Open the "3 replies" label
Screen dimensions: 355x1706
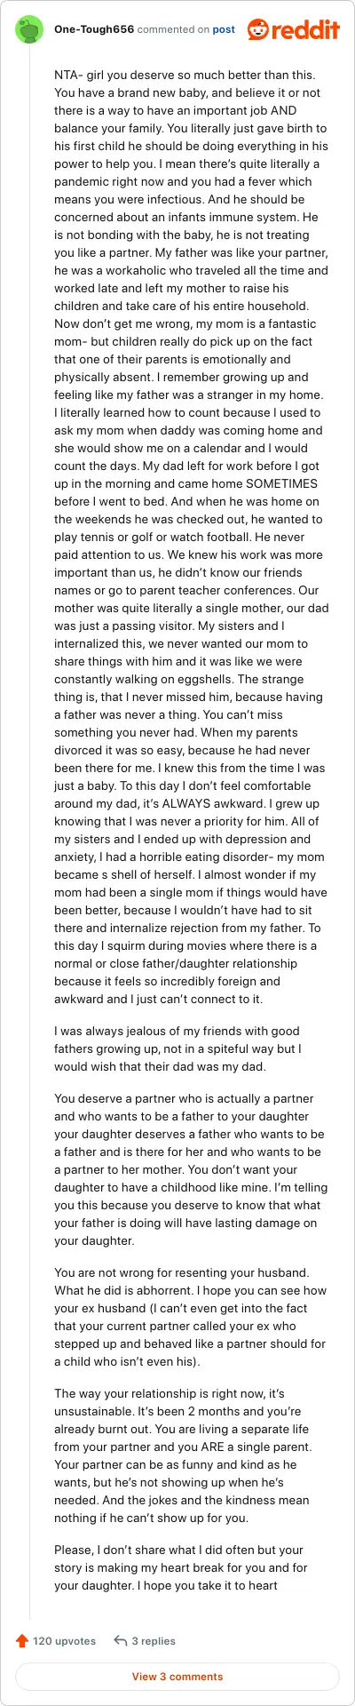click(x=154, y=1640)
